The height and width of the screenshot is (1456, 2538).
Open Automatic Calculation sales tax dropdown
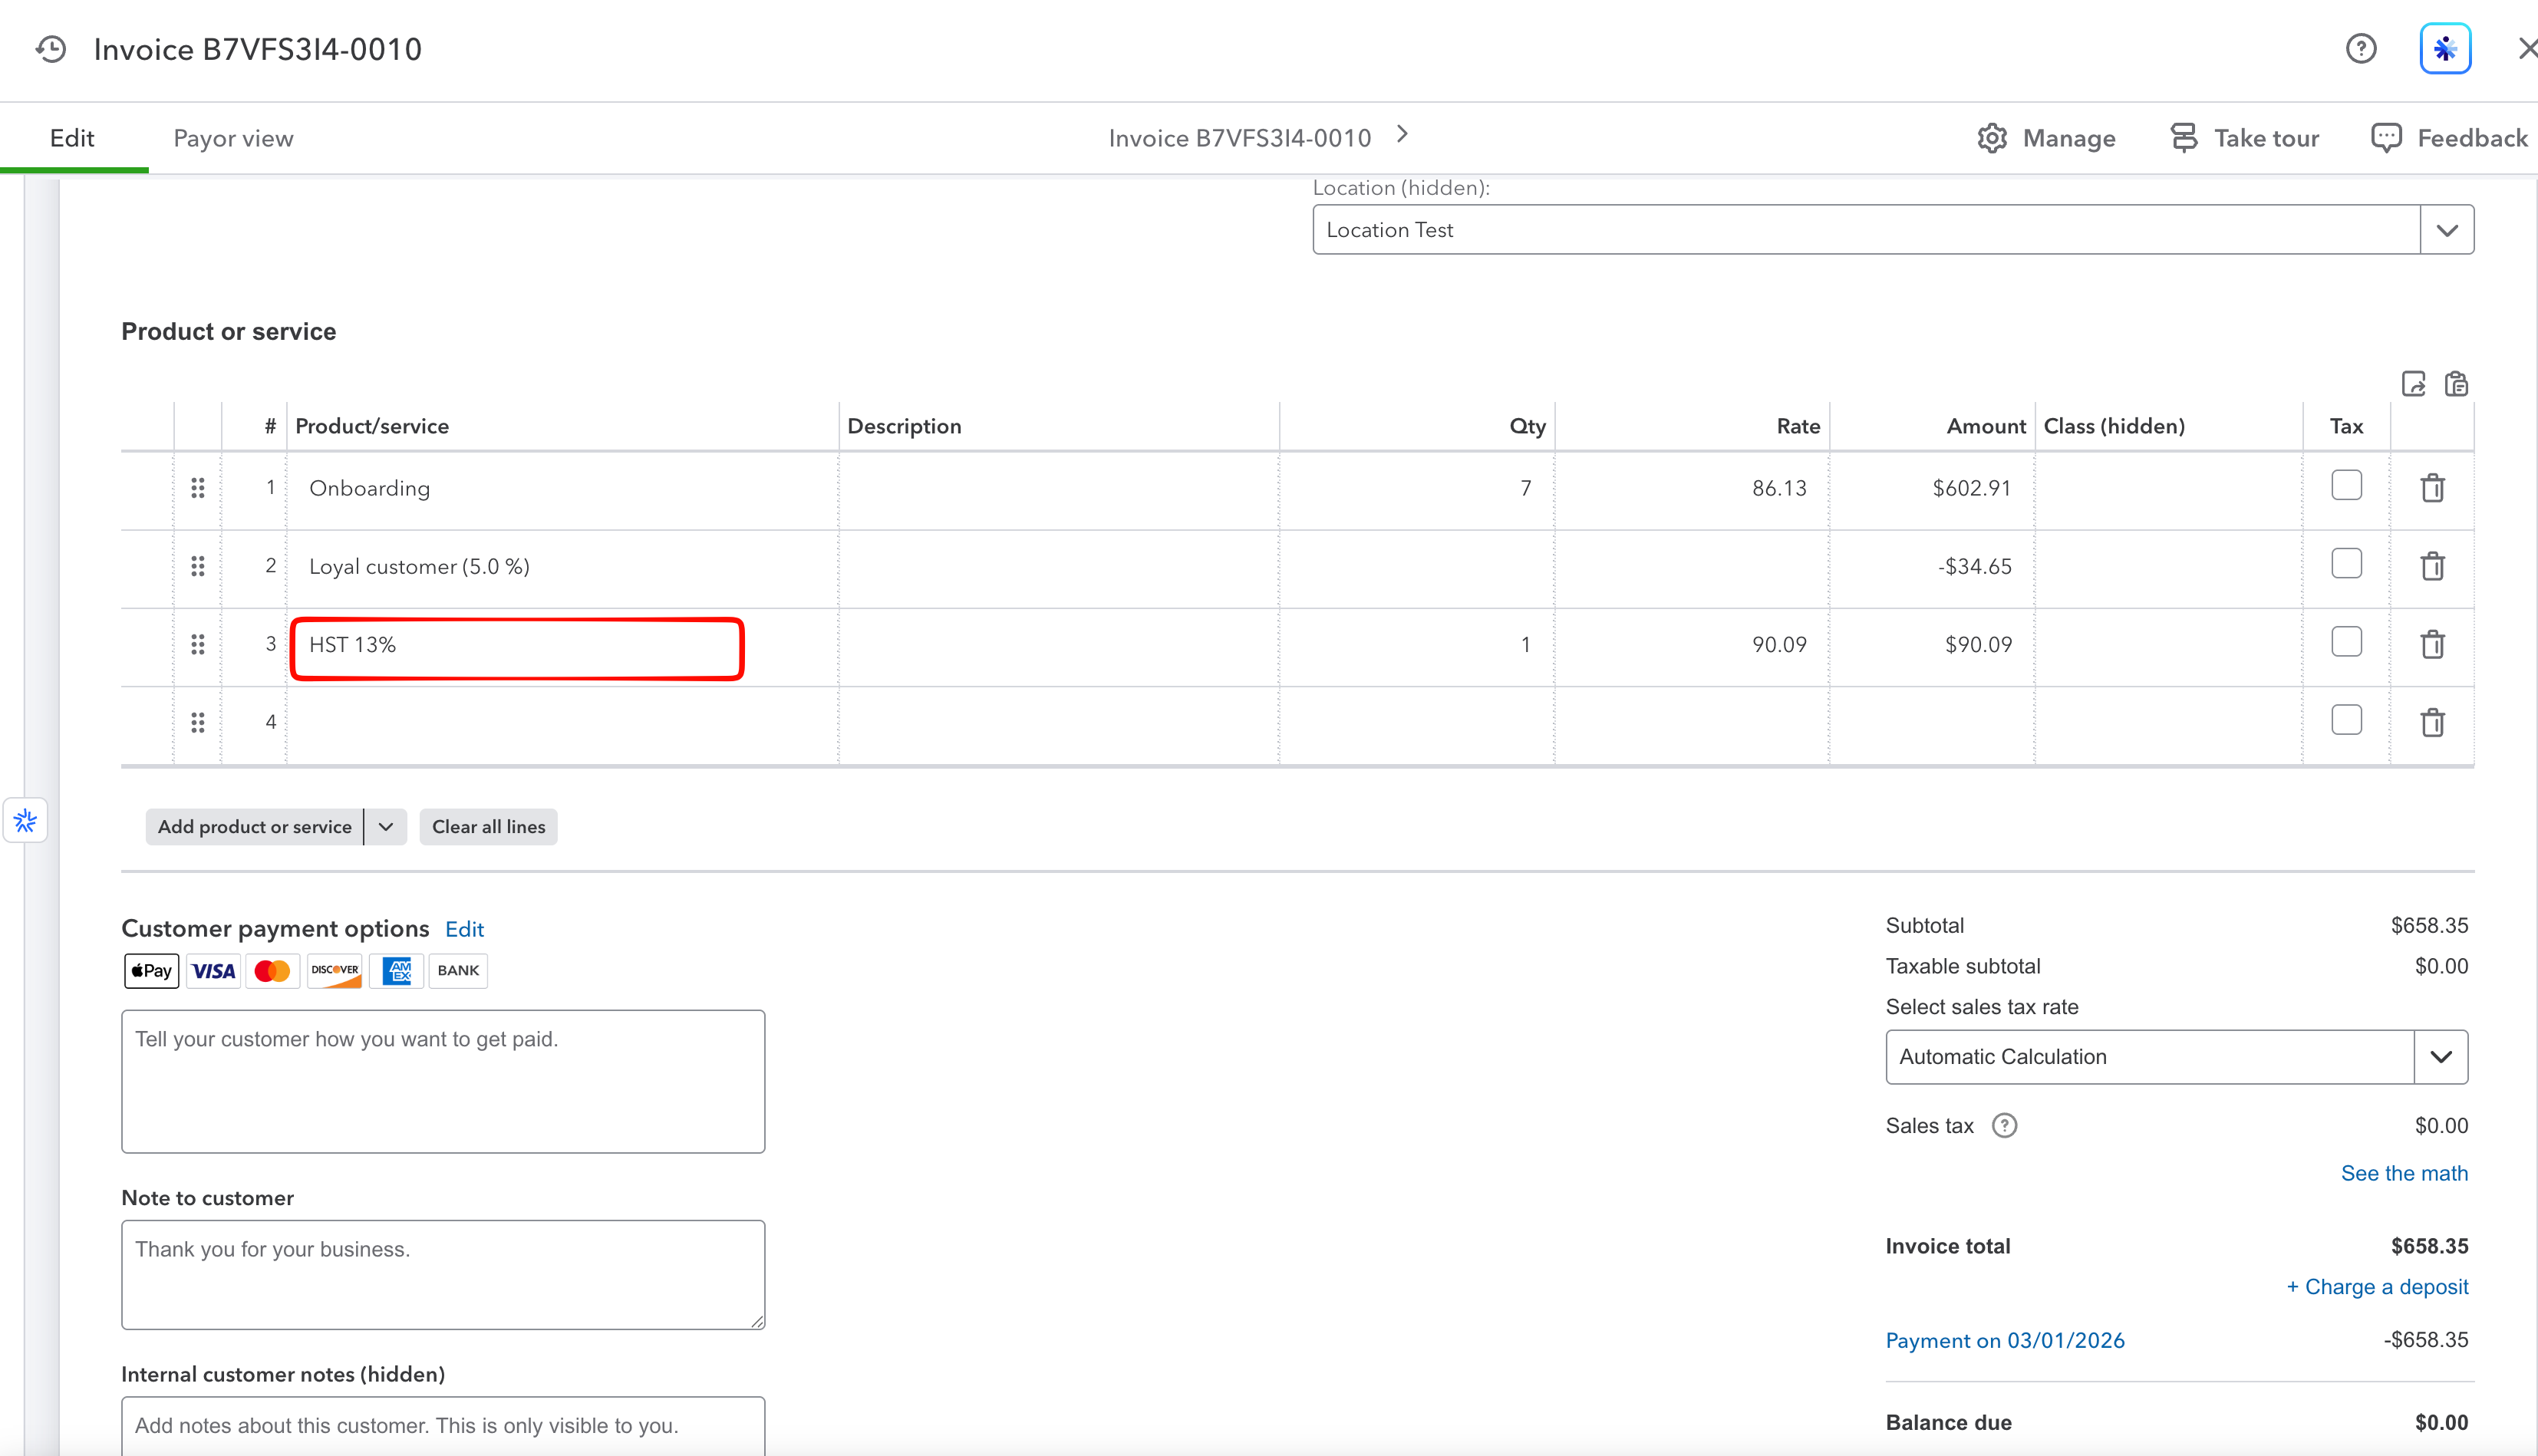2440,1057
